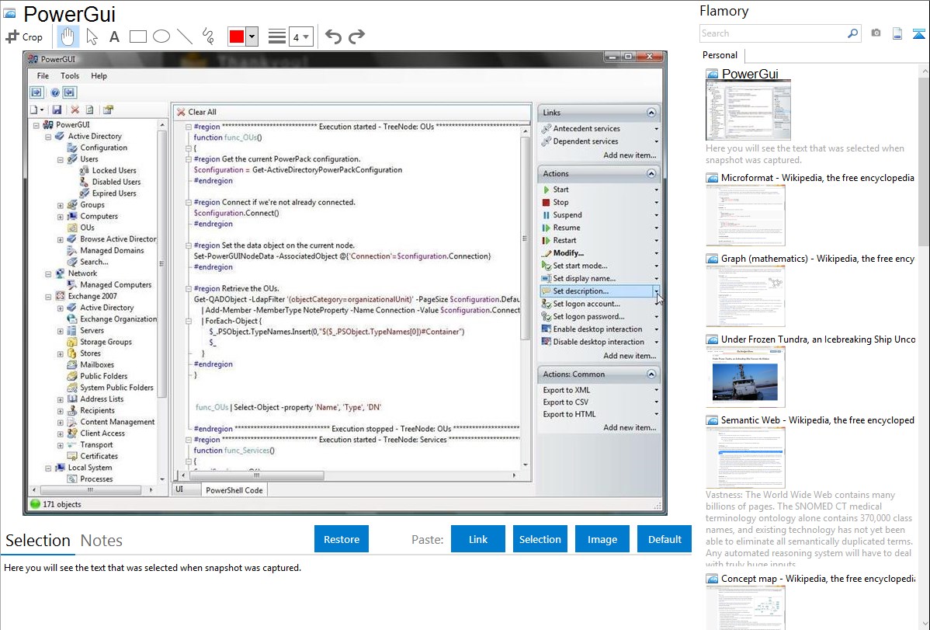Click the Flamory search field
Screen dimensions: 930x630
(x=773, y=33)
